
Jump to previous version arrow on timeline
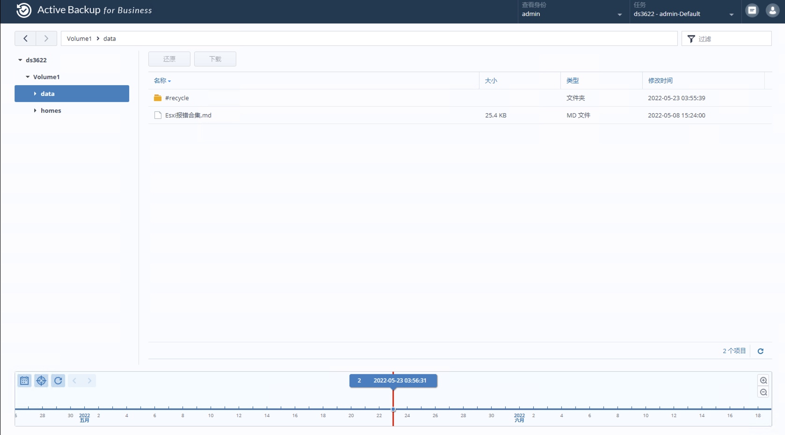click(74, 381)
